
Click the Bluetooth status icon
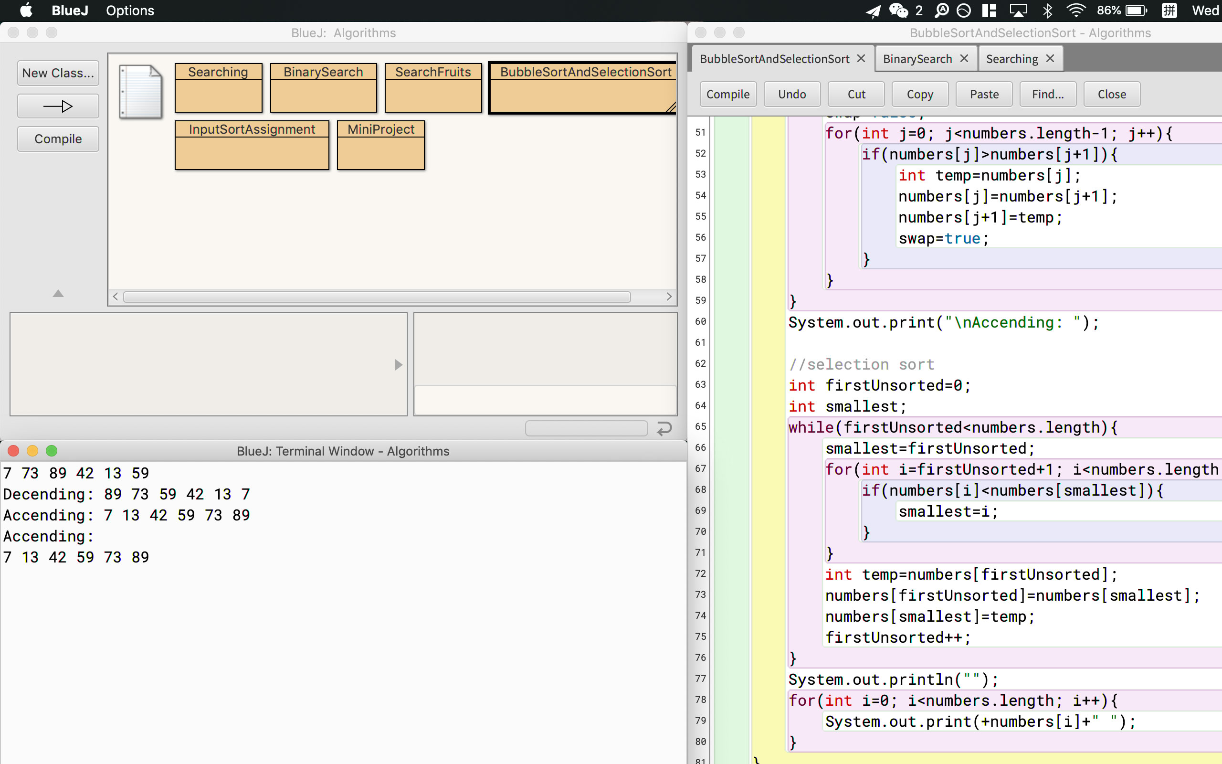click(1047, 11)
